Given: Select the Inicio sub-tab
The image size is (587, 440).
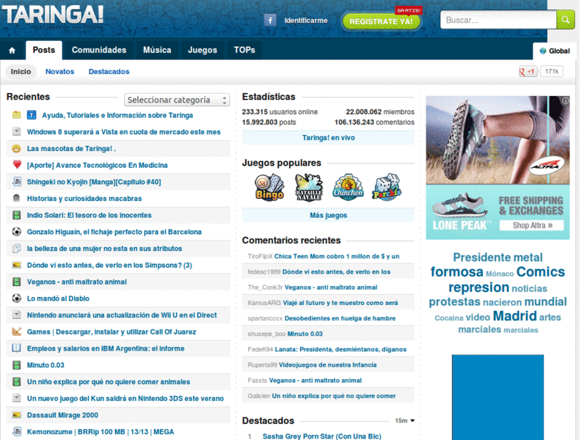Looking at the screenshot, I should tap(21, 71).
